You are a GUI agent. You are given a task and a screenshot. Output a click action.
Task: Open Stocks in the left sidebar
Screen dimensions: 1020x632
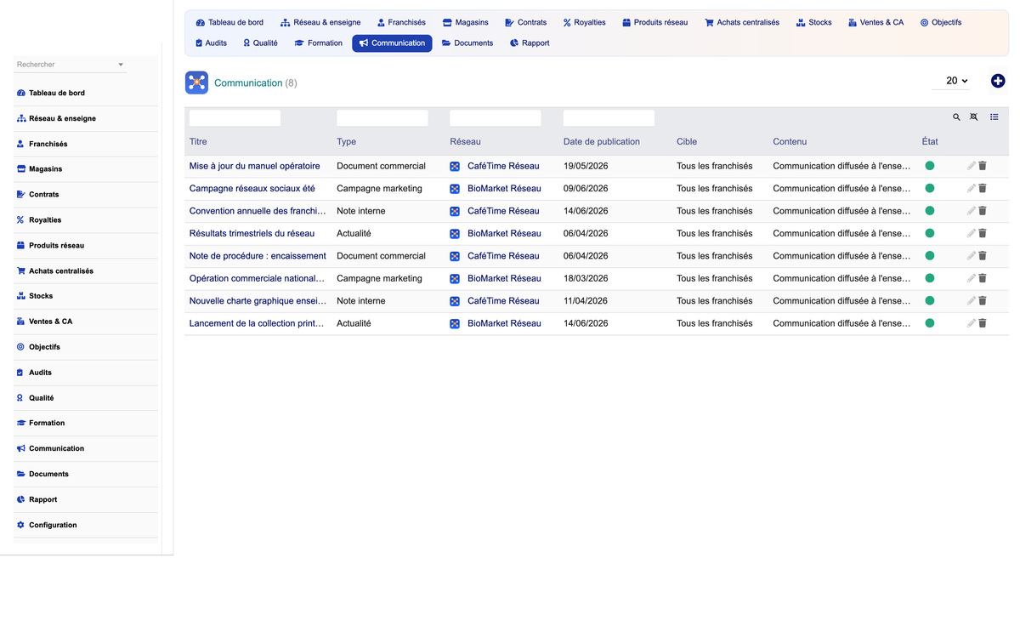click(86, 296)
